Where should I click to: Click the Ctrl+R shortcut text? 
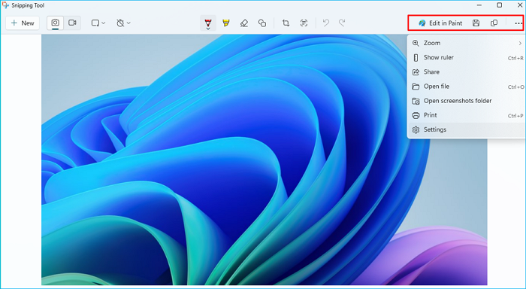515,58
